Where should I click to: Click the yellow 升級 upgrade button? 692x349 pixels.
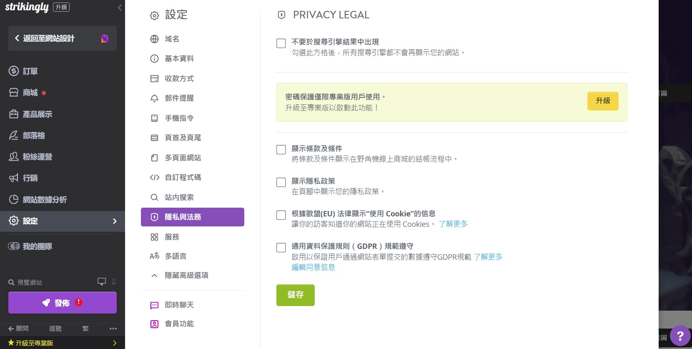click(603, 101)
